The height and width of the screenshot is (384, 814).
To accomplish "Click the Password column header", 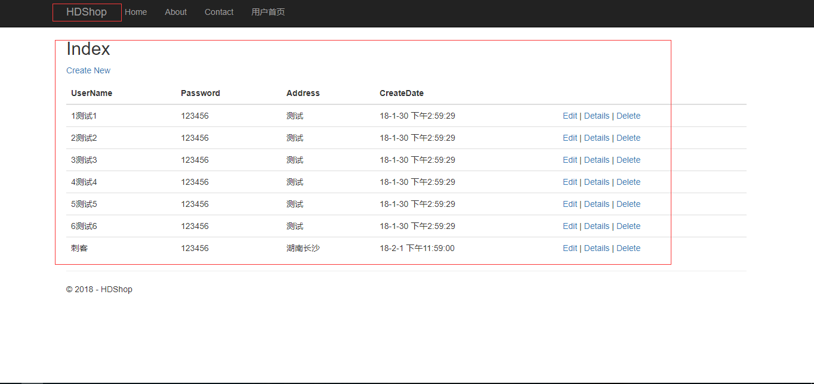I will pos(201,93).
